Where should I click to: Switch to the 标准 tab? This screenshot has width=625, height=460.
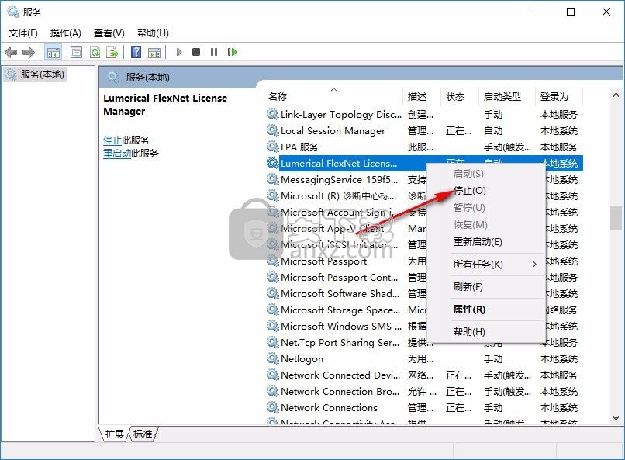point(143,434)
